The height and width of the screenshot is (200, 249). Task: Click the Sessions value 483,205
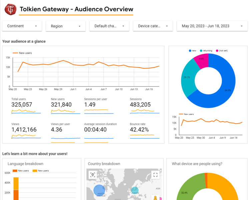pyautogui.click(x=140, y=105)
